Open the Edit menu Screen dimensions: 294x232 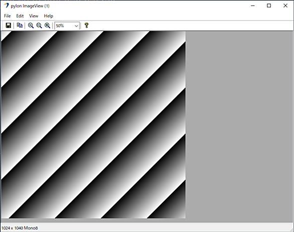tap(20, 16)
